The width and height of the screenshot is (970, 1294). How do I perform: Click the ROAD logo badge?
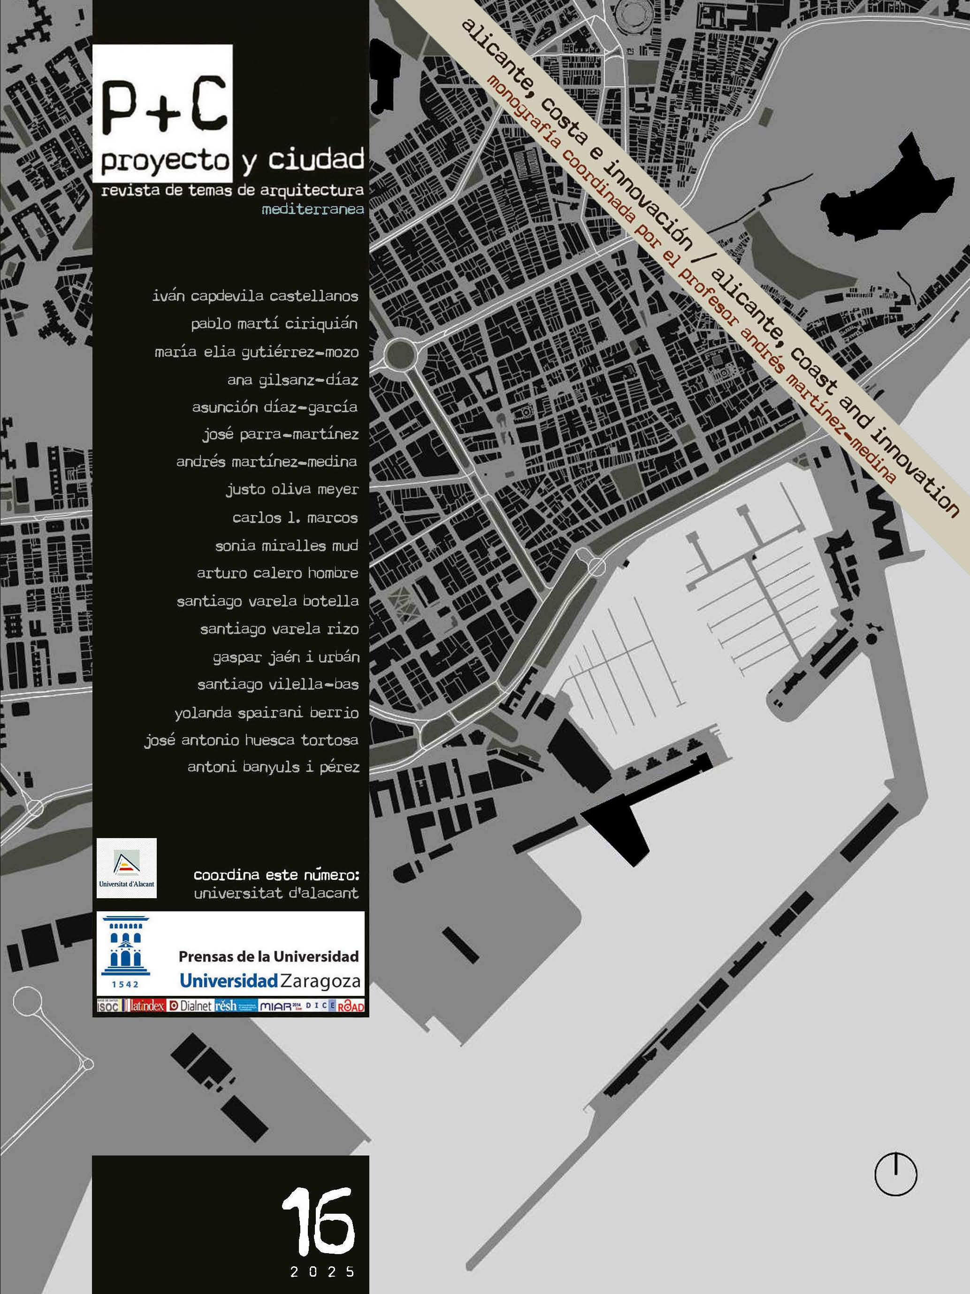point(351,1006)
